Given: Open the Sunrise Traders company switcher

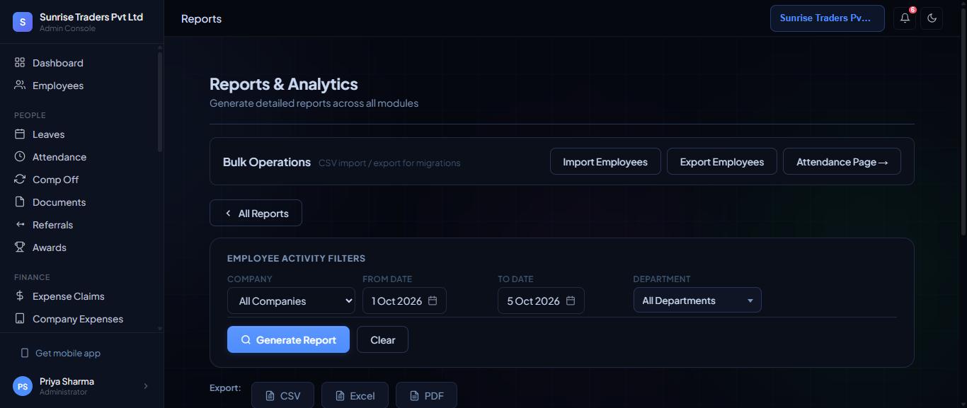Looking at the screenshot, I should coord(828,18).
